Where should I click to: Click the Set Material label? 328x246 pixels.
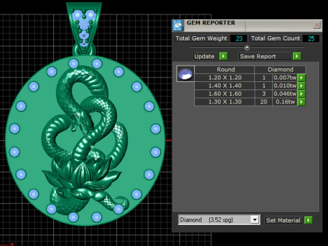(283, 221)
